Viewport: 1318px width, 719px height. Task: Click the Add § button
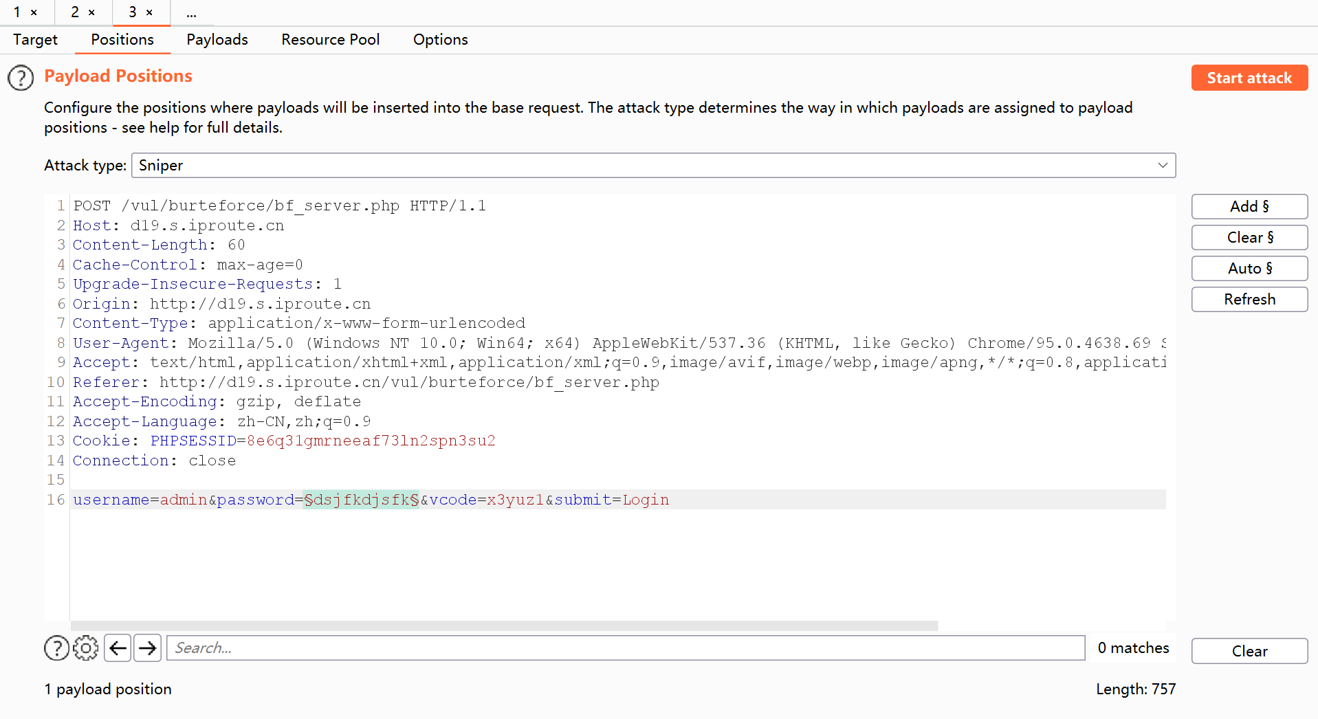pyautogui.click(x=1249, y=206)
